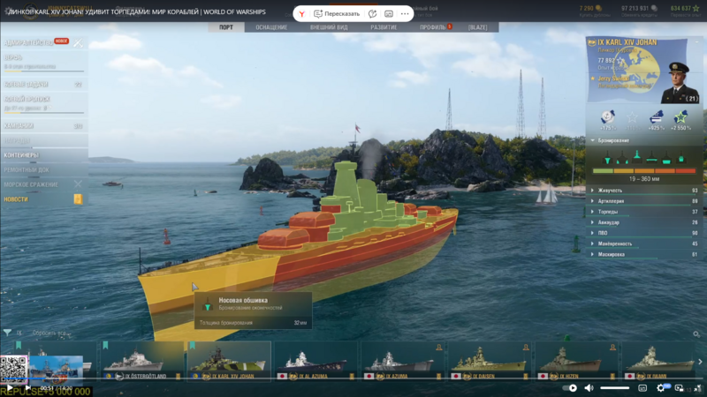Select IX ÖSTERGÖTLAND in ship carousel

[x=141, y=362]
